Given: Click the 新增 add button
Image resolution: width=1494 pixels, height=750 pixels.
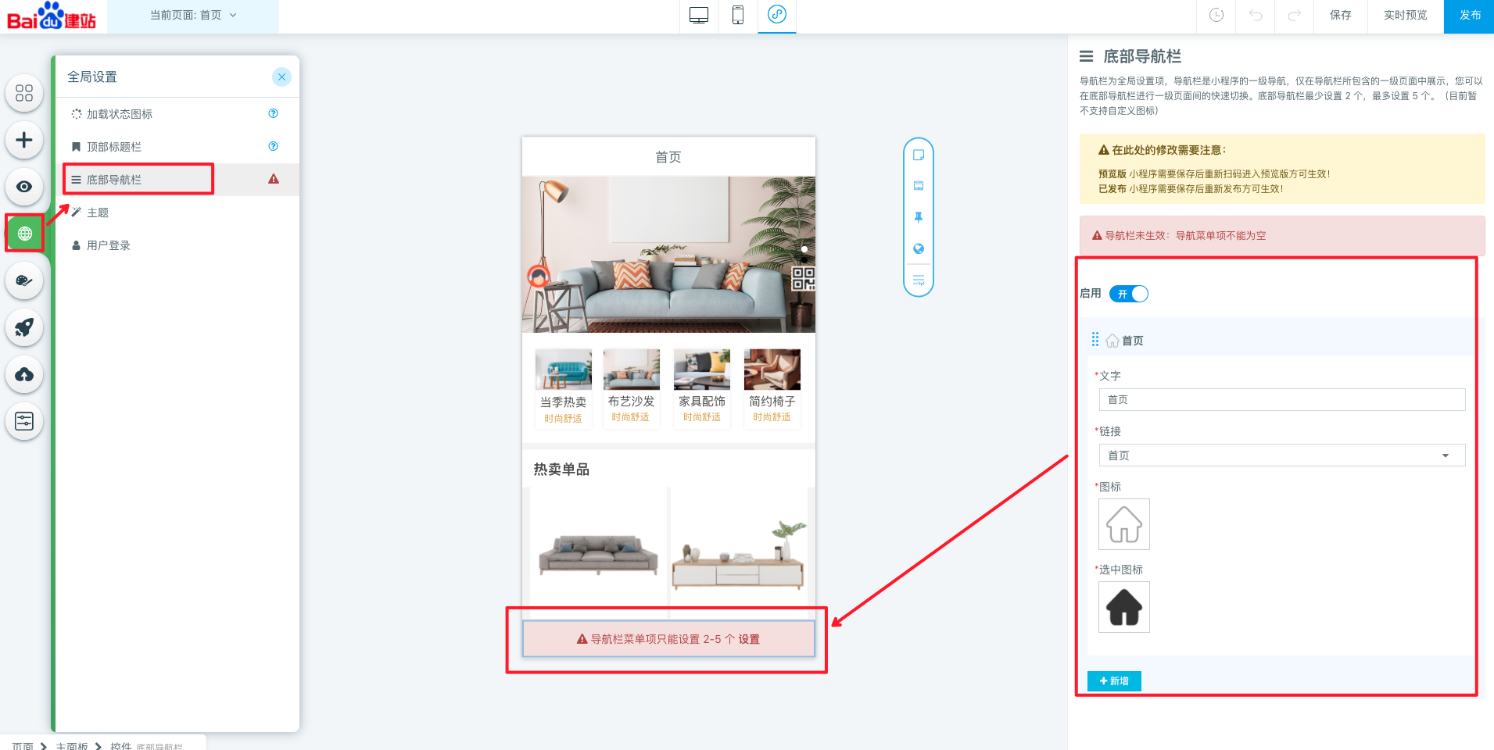Looking at the screenshot, I should pyautogui.click(x=1114, y=681).
